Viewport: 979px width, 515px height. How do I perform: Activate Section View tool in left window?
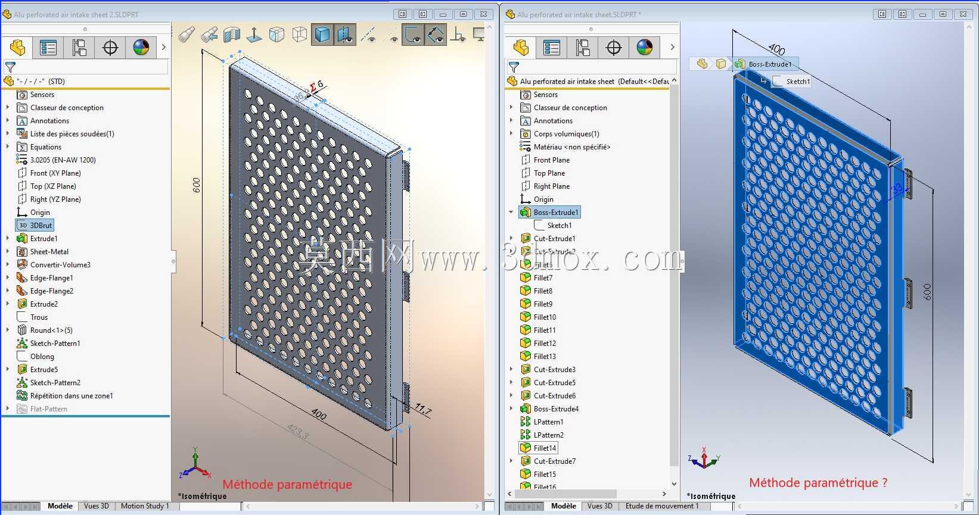click(232, 35)
